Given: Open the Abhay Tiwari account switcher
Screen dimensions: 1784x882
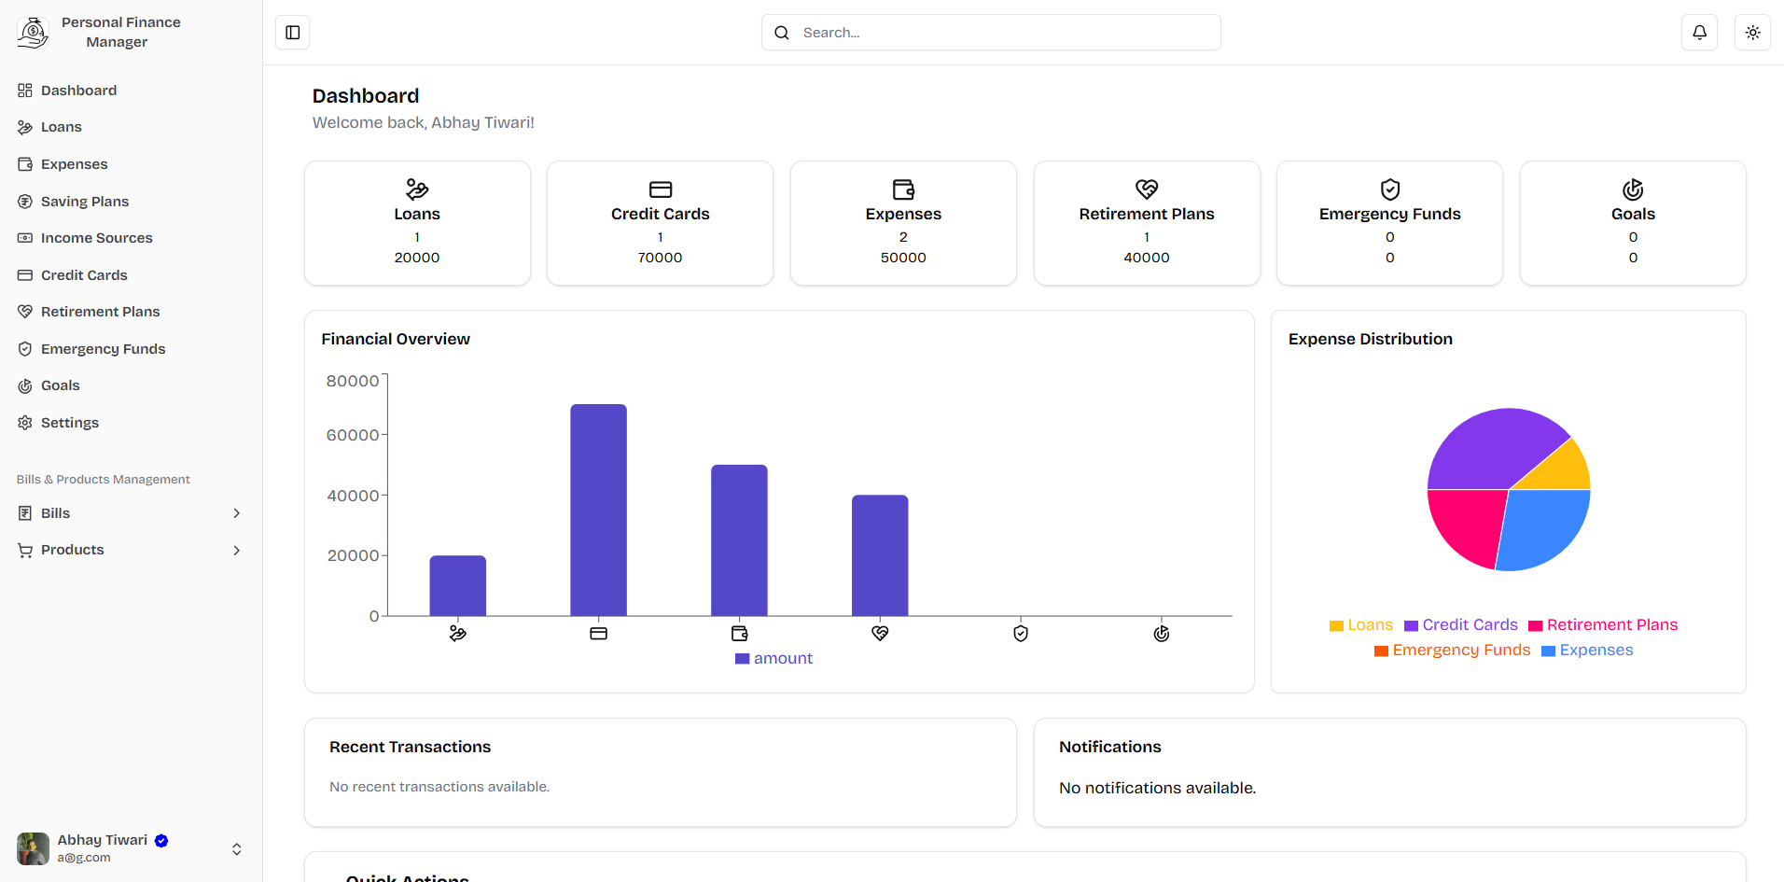Looking at the screenshot, I should tap(236, 848).
